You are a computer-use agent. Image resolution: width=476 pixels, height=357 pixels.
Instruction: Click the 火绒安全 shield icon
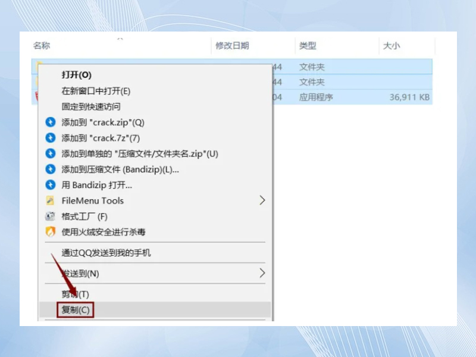click(x=50, y=232)
